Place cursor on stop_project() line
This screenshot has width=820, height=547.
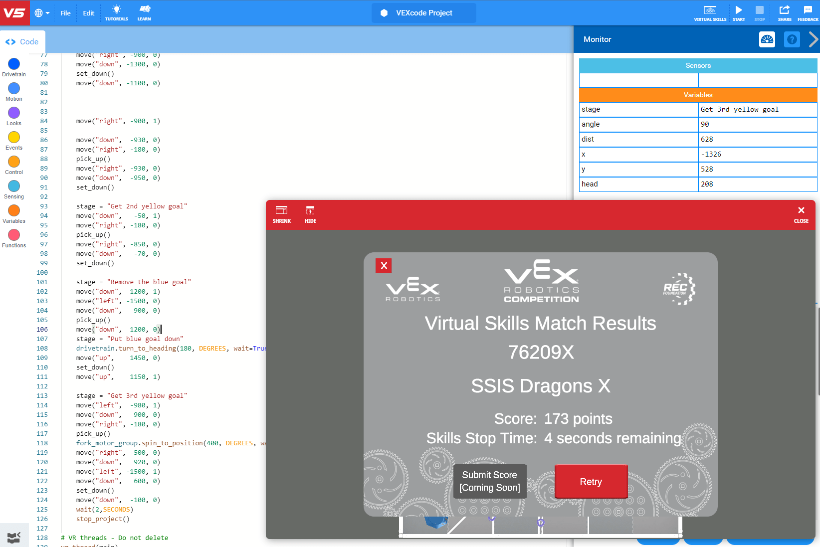[x=103, y=519]
